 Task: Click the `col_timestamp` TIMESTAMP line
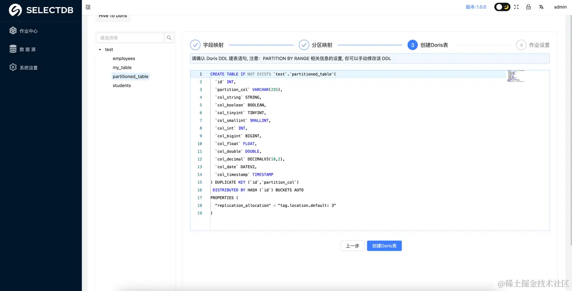click(244, 174)
